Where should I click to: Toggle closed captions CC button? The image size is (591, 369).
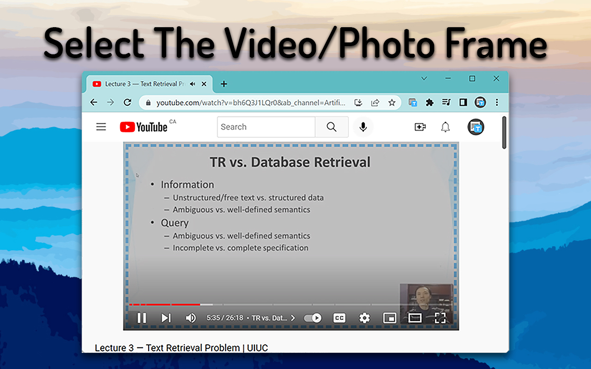339,318
